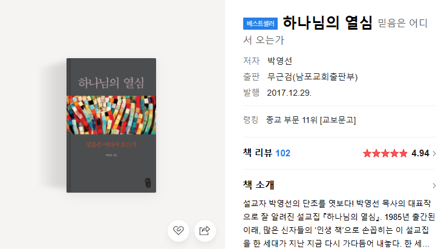441x249 pixels.
Task: Click the publication date 2017.12.29.
Action: pos(289,93)
